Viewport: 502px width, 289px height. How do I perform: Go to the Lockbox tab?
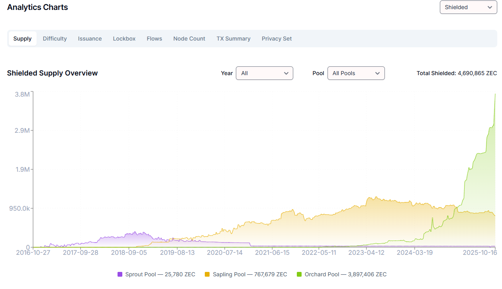(x=124, y=39)
